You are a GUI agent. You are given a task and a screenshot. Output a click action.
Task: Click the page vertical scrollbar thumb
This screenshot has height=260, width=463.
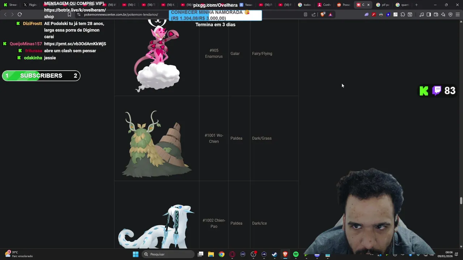point(461,201)
